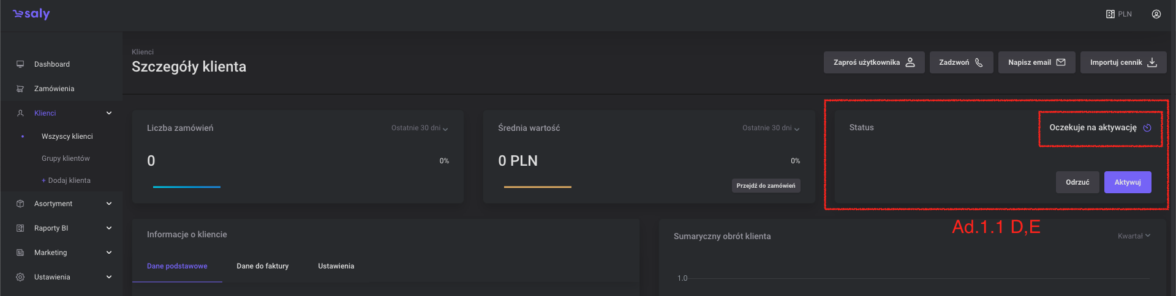Image resolution: width=1176 pixels, height=296 pixels.
Task: Open the Ustawienia tab in client info
Action: 336,266
